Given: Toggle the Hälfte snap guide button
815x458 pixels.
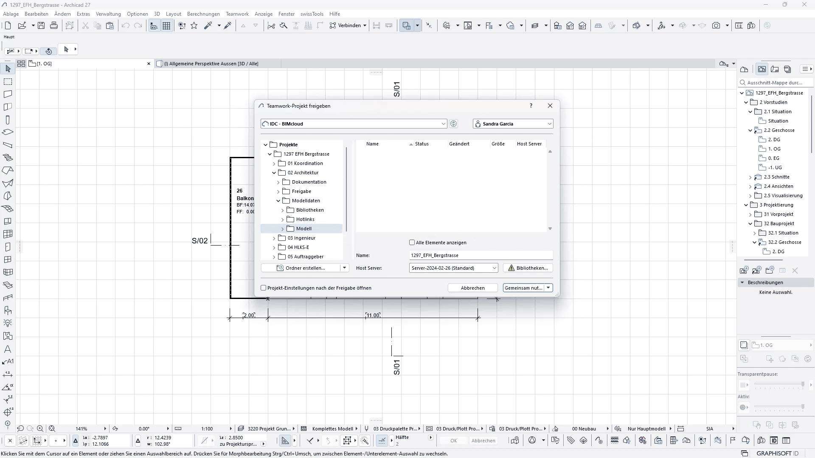Looking at the screenshot, I should click(x=382, y=441).
